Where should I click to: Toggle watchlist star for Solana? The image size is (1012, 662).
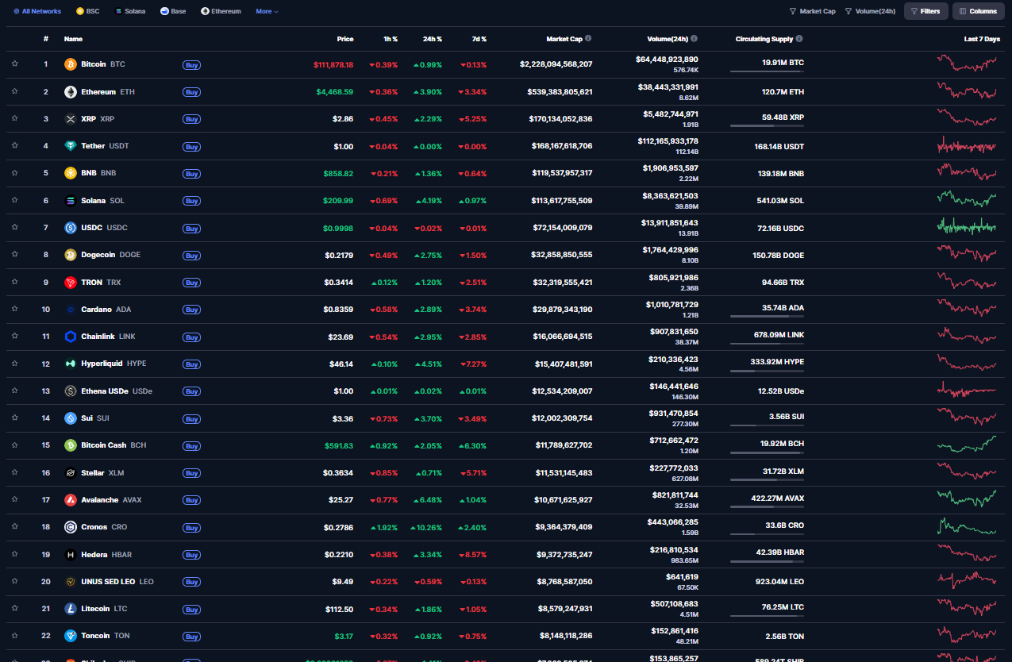(x=14, y=201)
